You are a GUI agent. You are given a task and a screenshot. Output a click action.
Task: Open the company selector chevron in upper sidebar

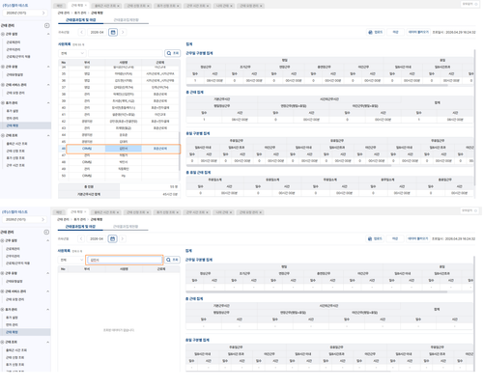pyautogui.click(x=43, y=13)
